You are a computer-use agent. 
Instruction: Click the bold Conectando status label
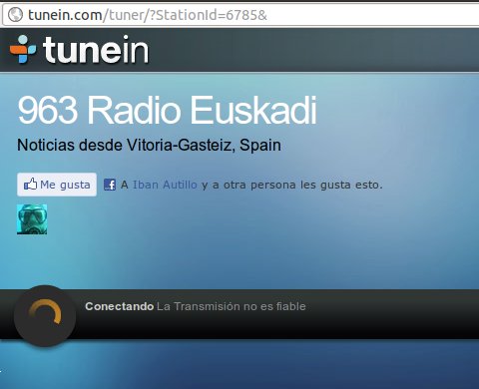[x=119, y=306]
